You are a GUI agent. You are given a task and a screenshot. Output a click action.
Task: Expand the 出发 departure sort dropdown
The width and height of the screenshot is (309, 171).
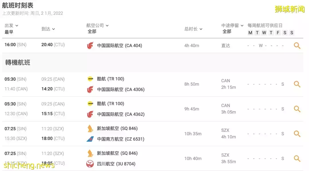click(x=11, y=25)
